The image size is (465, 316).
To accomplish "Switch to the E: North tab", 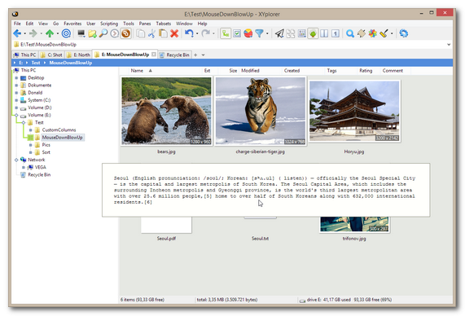I will click(x=78, y=55).
